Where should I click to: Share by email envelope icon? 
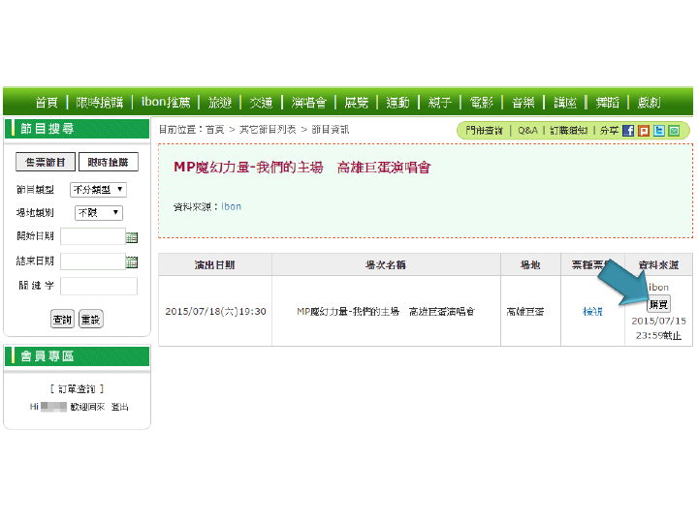point(673,130)
